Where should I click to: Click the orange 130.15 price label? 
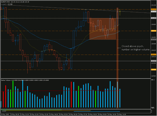coord(153,55)
